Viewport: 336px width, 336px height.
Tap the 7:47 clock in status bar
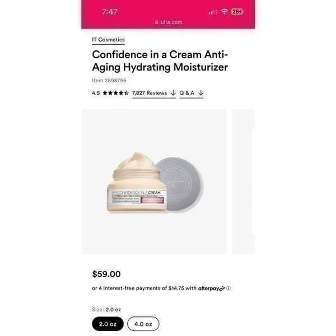coord(110,12)
